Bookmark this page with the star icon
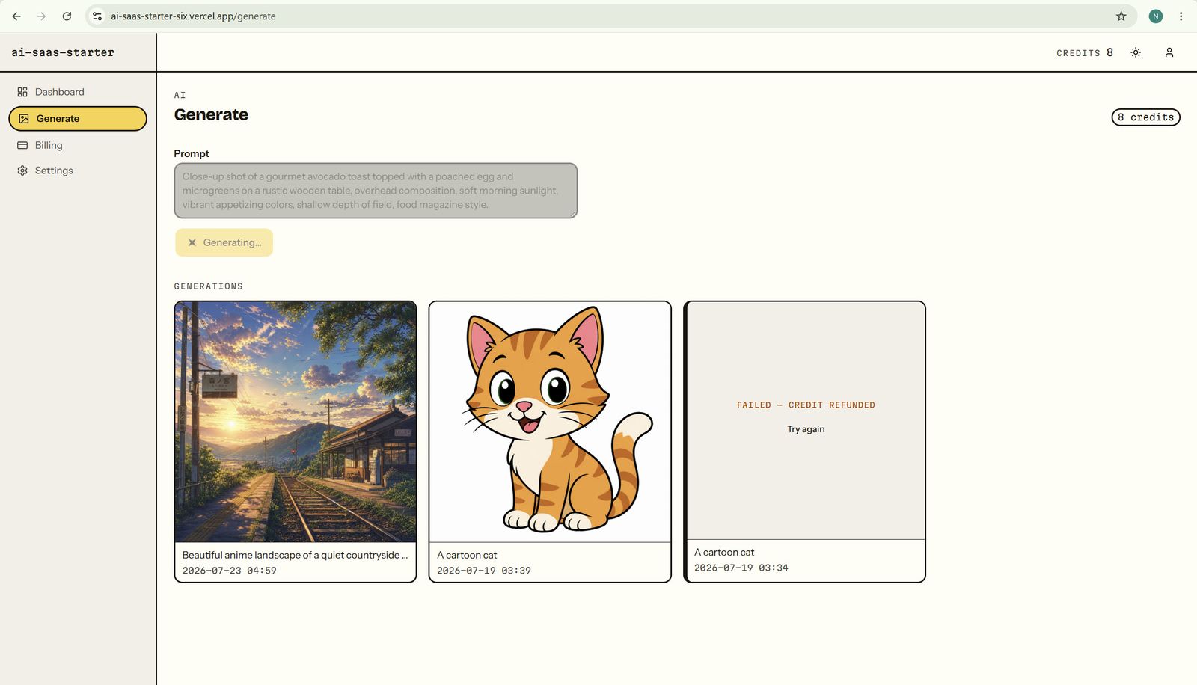Viewport: 1197px width, 685px height. [1121, 16]
